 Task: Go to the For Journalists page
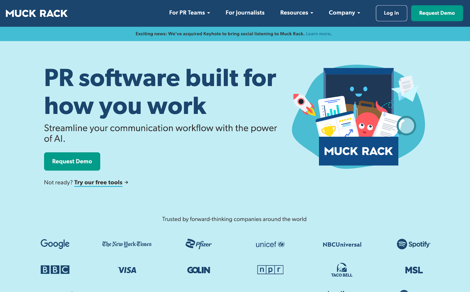tap(245, 13)
